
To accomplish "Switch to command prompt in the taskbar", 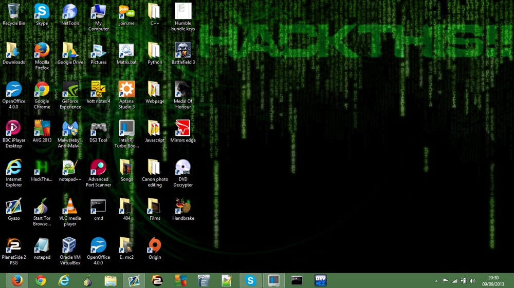I will [297, 280].
